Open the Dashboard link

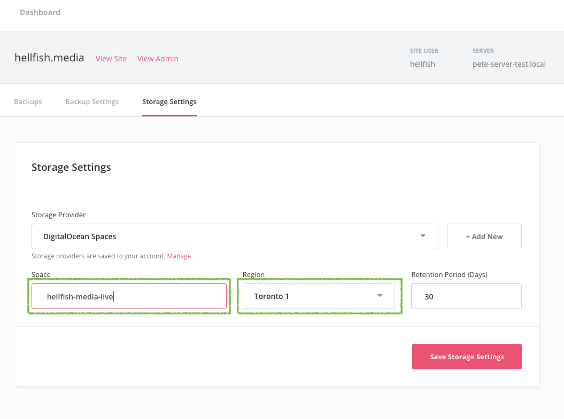(x=40, y=12)
